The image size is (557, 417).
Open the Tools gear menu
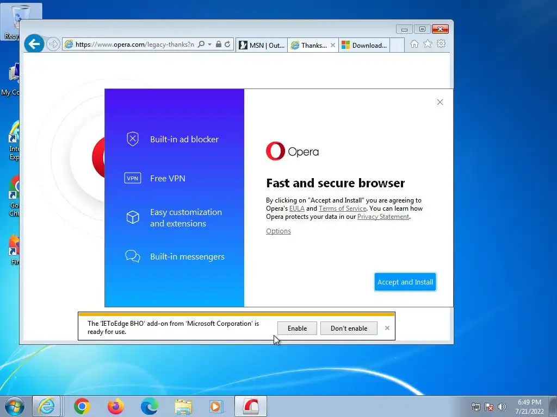[441, 43]
